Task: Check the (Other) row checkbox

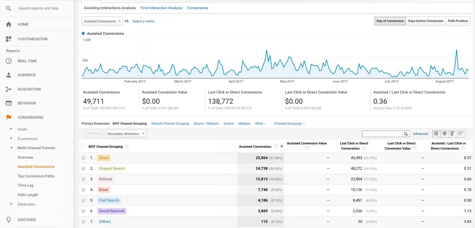Action: 83,222
